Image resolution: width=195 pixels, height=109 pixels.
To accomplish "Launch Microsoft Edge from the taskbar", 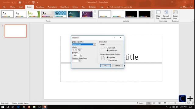I will 18,107.
